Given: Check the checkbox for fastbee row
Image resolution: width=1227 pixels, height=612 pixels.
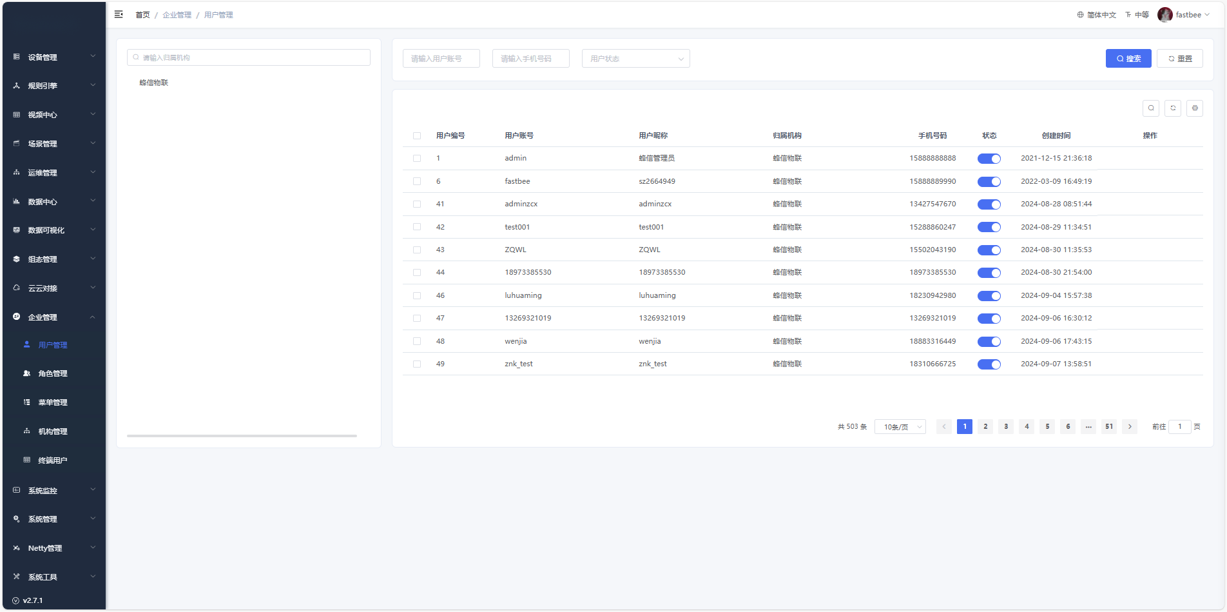Looking at the screenshot, I should [x=417, y=182].
